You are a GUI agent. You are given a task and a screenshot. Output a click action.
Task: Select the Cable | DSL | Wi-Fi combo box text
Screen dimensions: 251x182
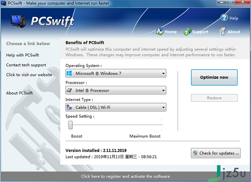coord(93,107)
